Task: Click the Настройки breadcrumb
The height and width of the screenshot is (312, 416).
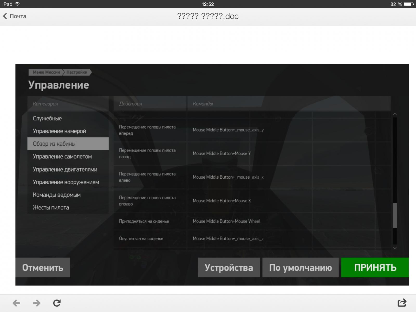Action: [77, 72]
